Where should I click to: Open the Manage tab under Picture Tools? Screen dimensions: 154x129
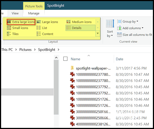[34, 13]
